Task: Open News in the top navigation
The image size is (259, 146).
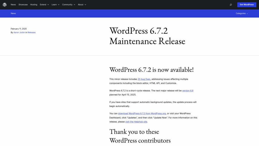Action: [x=13, y=5]
